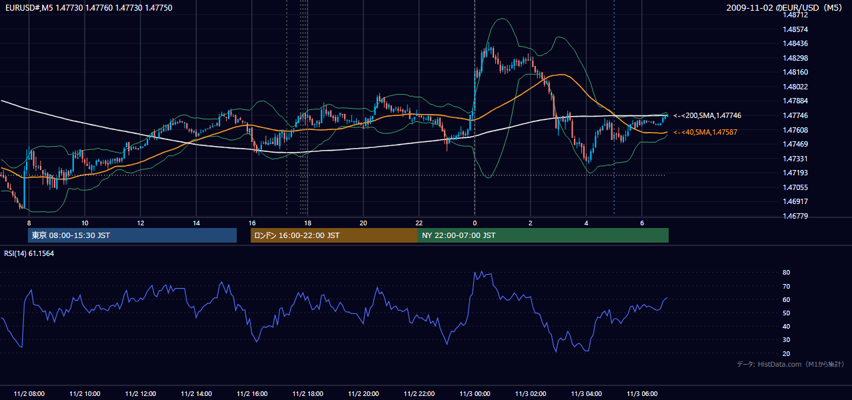Click the HistData.com data source credit
Viewport: 852px width, 400px height.
pyautogui.click(x=790, y=364)
